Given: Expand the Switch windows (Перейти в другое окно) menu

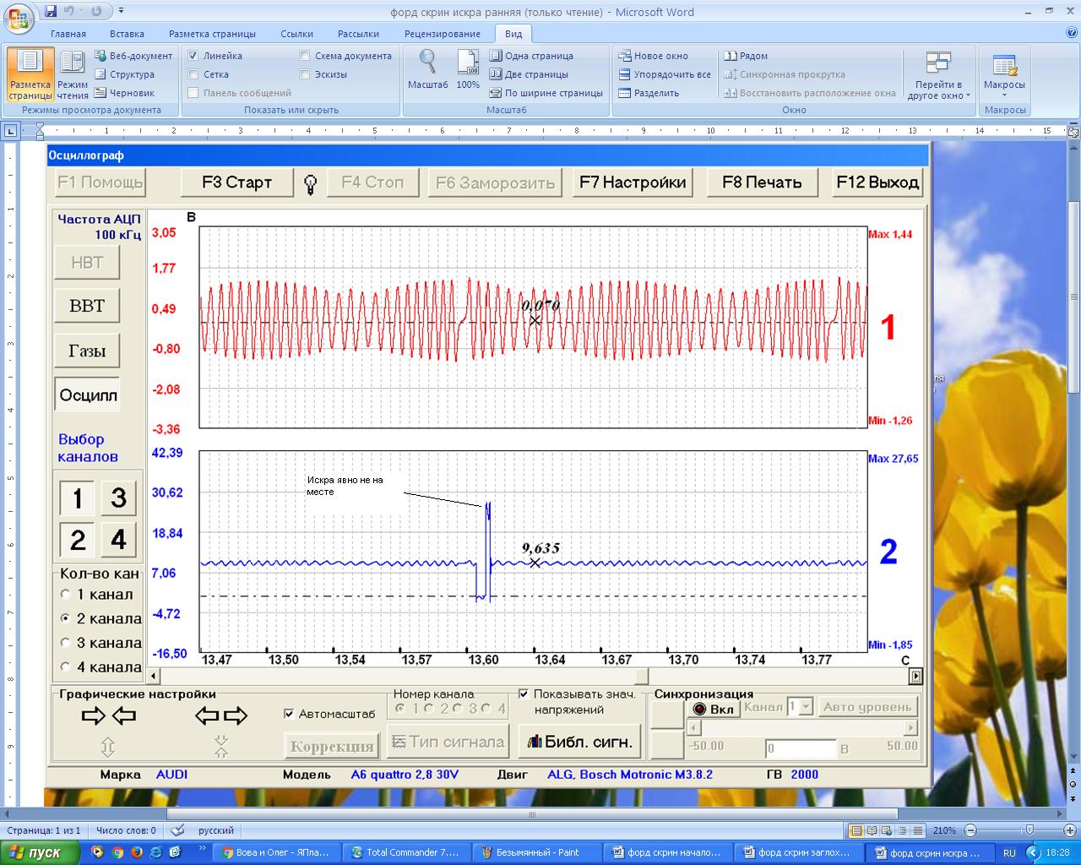Looking at the screenshot, I should (x=938, y=76).
